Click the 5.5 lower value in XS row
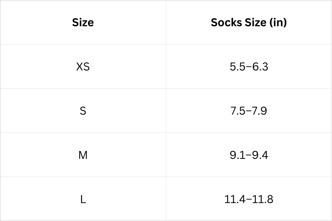The width and height of the screenshot is (332, 221). pyautogui.click(x=237, y=67)
